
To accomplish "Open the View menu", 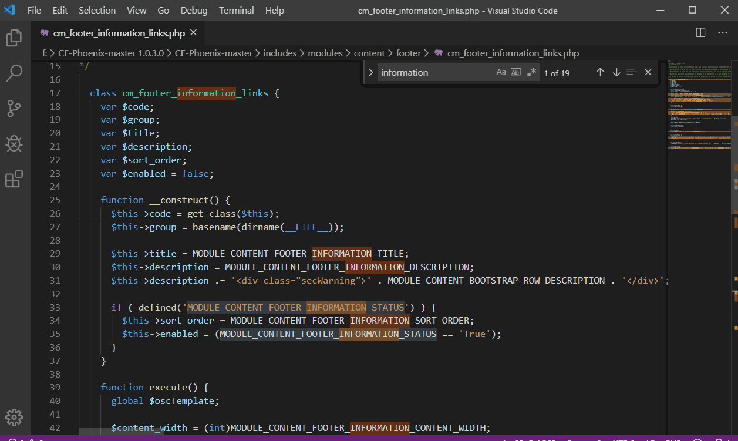I will 137,10.
